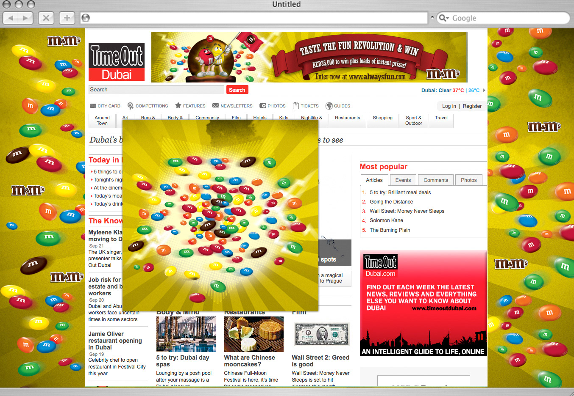Open the Shopping section tab
This screenshot has height=396, width=574.
coord(382,121)
